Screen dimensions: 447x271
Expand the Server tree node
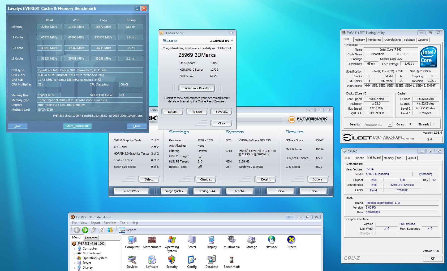[74, 263]
